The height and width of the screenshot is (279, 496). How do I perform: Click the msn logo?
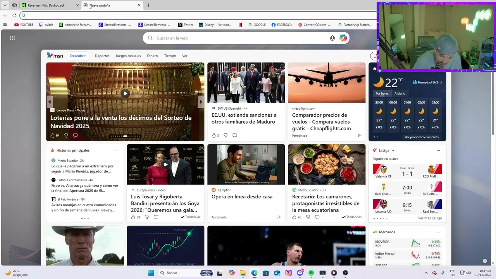(x=55, y=55)
